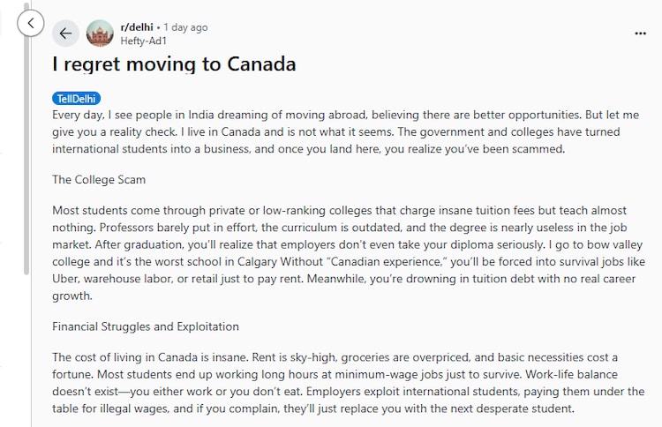The height and width of the screenshot is (427, 662).
Task: Open the r/delhi community avatar
Action: [x=100, y=34]
